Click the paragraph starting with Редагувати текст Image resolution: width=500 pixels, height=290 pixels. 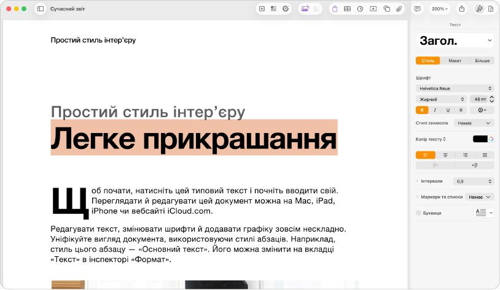click(198, 244)
